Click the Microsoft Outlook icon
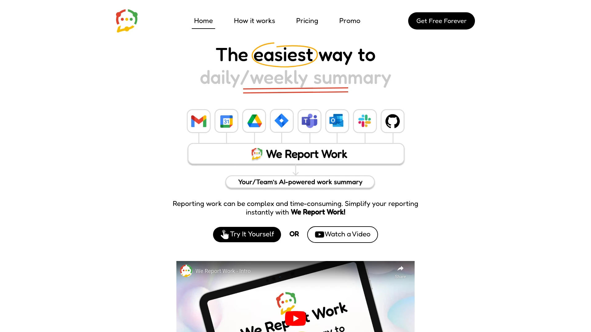Image resolution: width=591 pixels, height=332 pixels. pyautogui.click(x=337, y=121)
